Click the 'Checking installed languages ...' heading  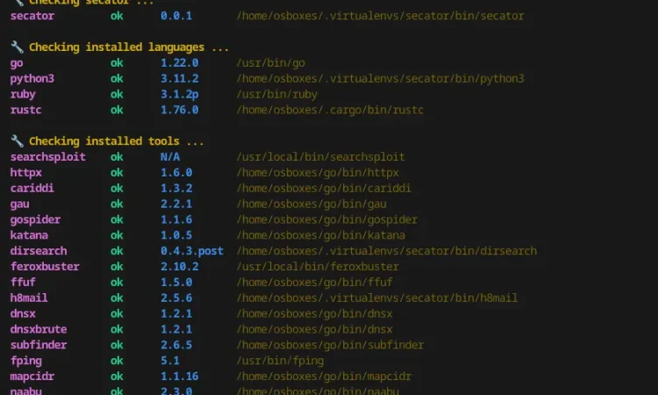click(x=129, y=47)
